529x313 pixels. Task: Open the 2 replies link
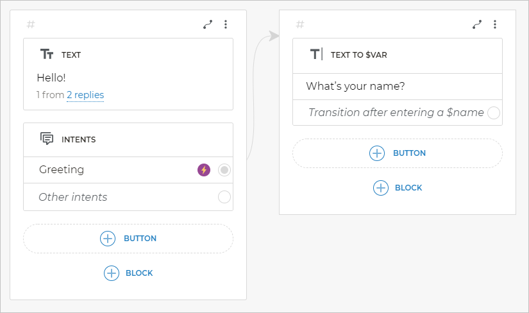tap(85, 95)
